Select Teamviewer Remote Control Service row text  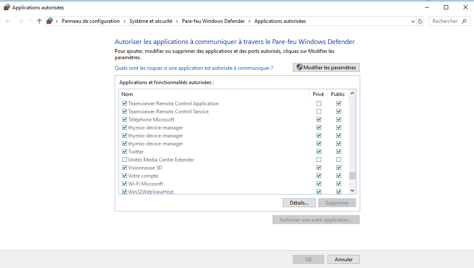(168, 111)
